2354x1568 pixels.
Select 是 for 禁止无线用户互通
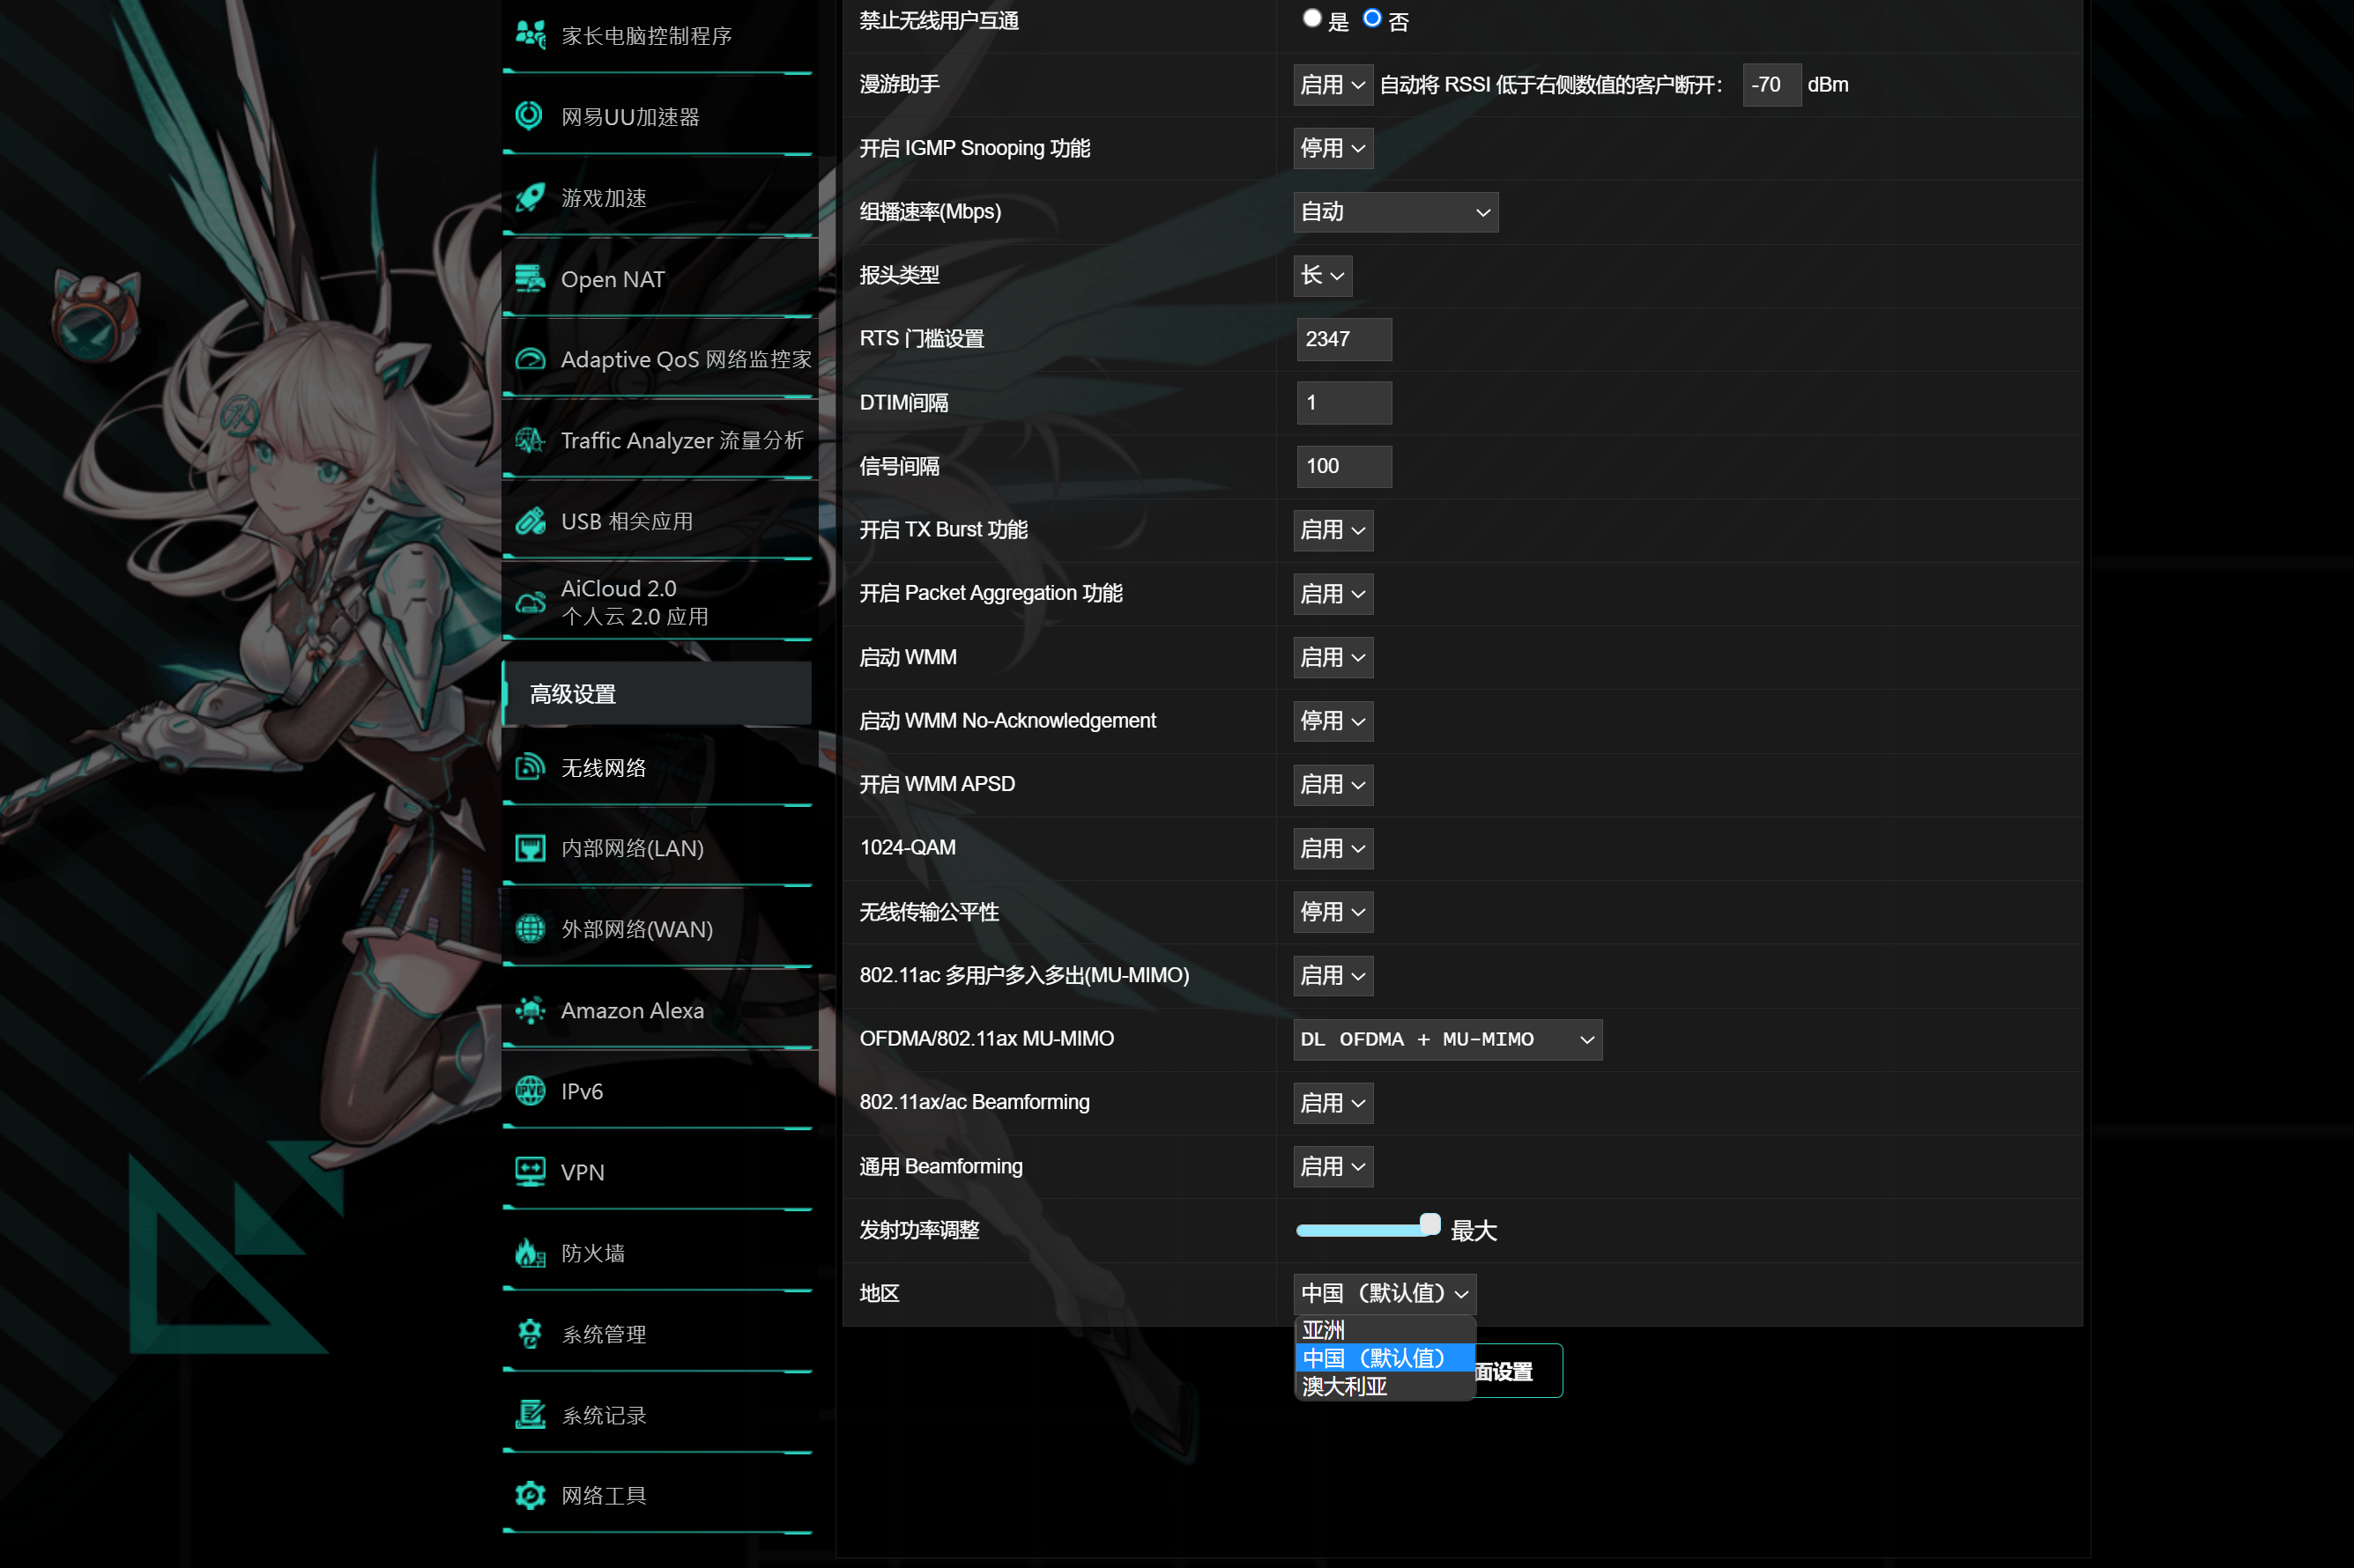click(x=1311, y=19)
